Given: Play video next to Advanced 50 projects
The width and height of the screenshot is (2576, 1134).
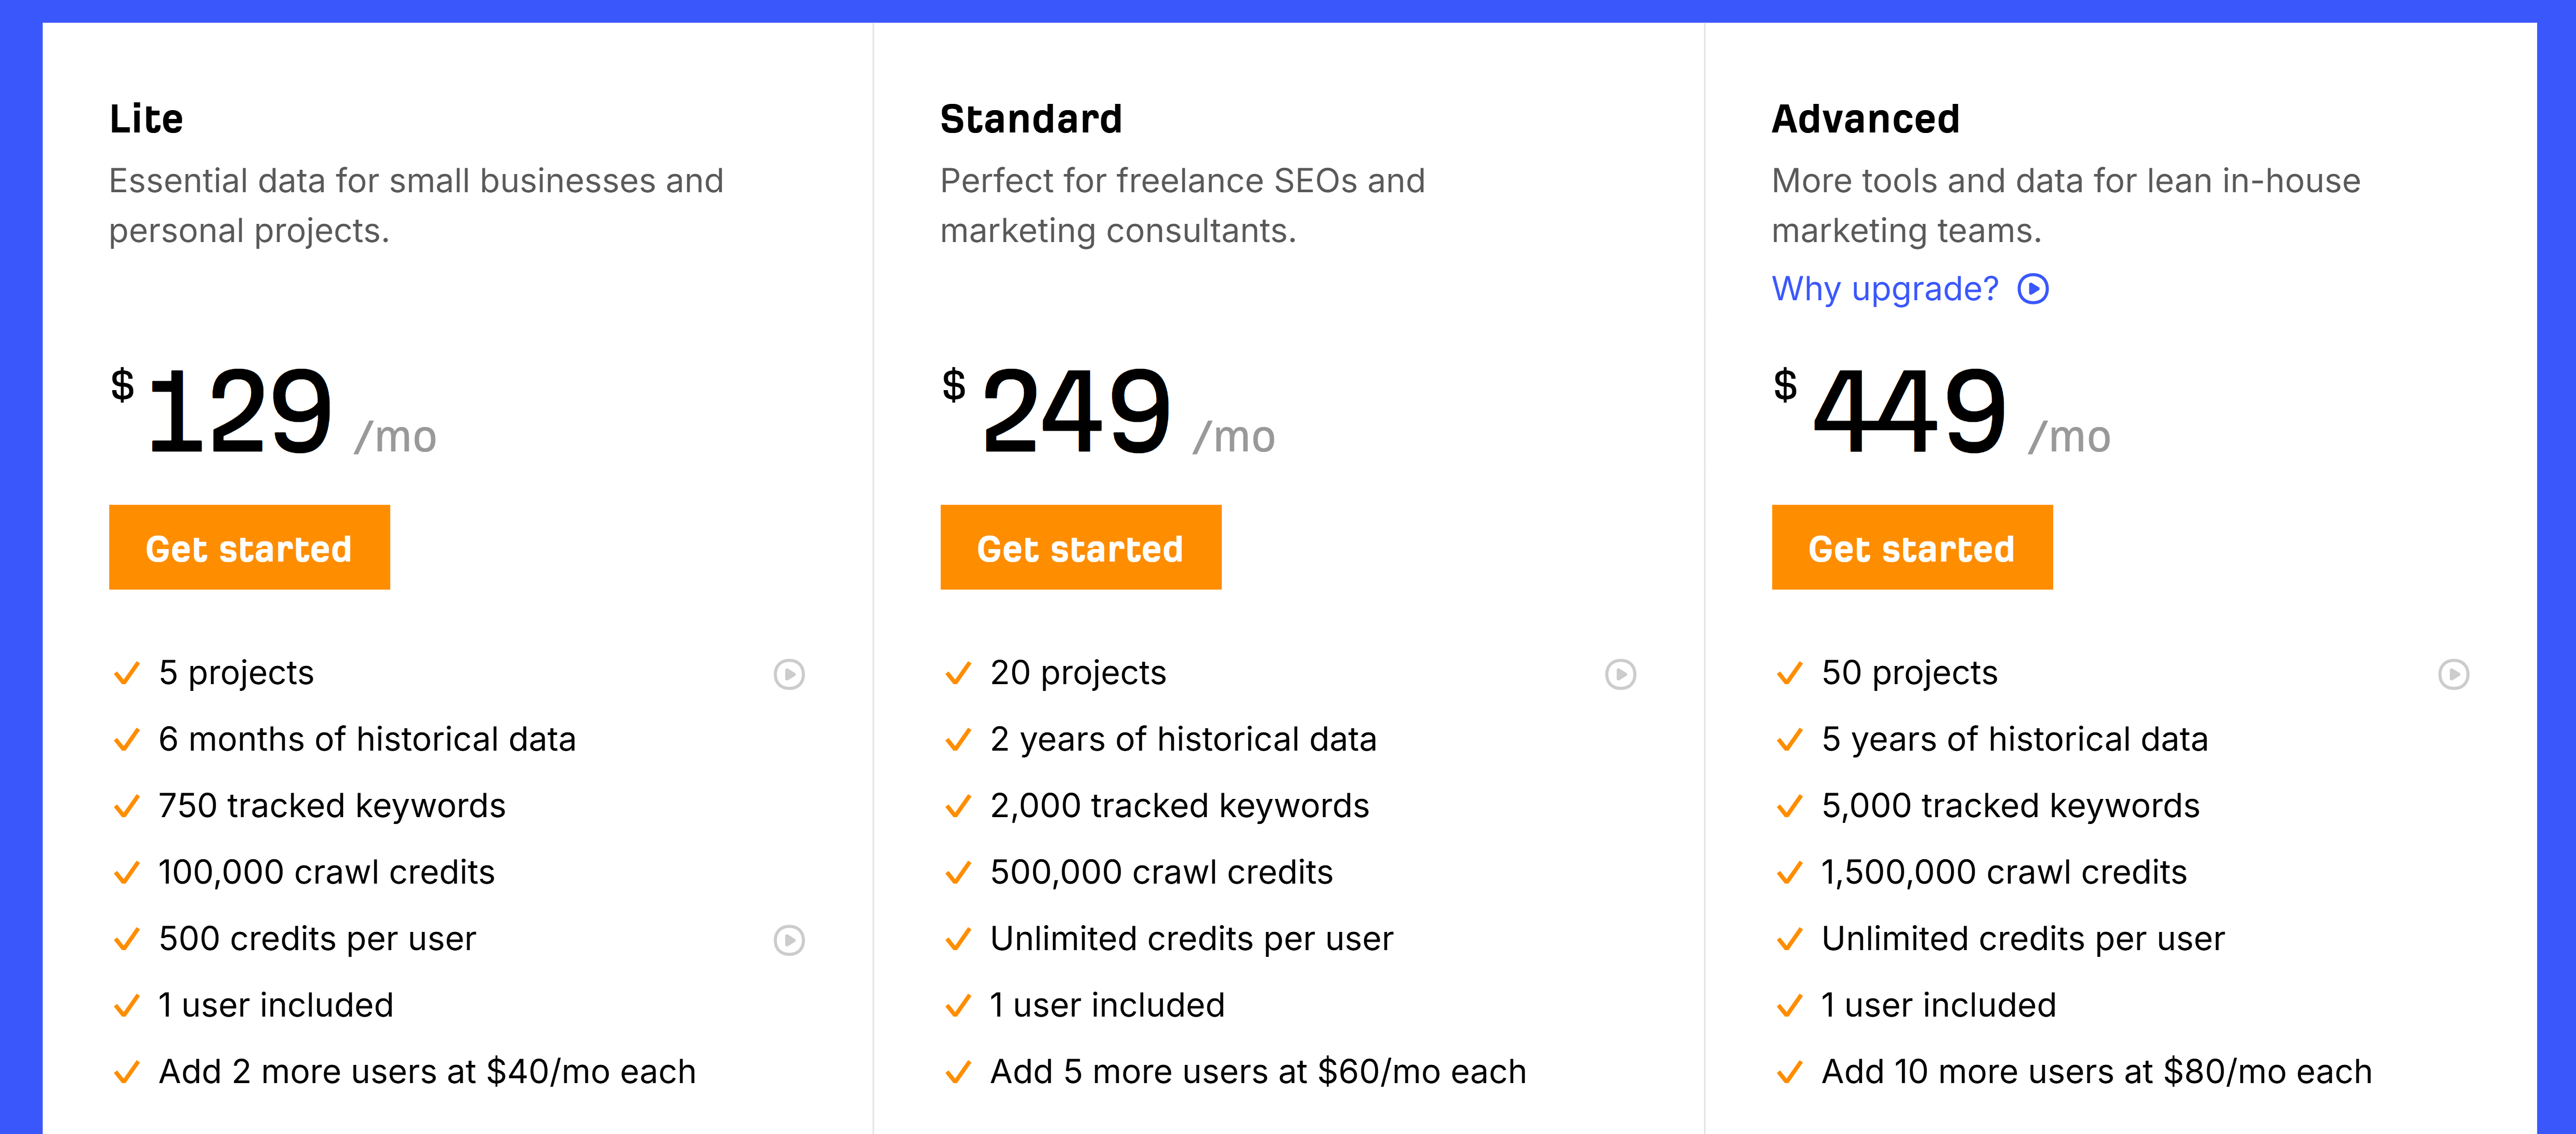Looking at the screenshot, I should tap(2452, 674).
